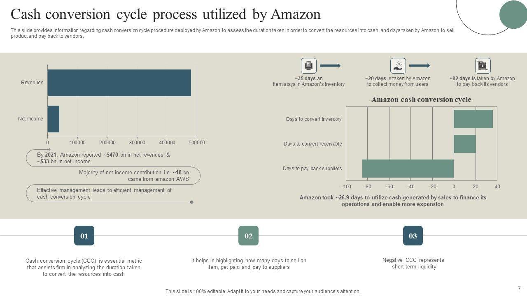Click the collect money hand icon
This screenshot has height=296, width=527.
coord(398,66)
